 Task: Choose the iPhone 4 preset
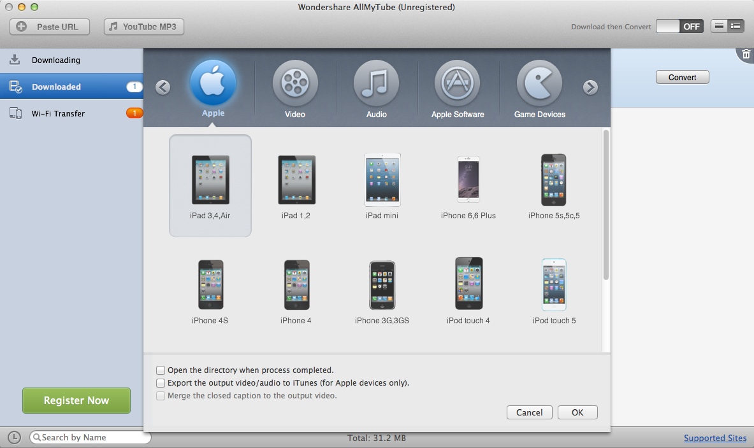click(x=296, y=291)
